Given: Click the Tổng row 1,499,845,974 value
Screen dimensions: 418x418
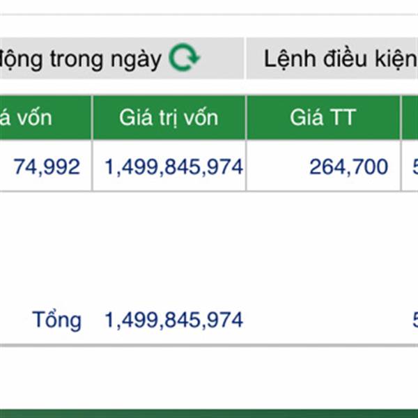Looking at the screenshot, I should pyautogui.click(x=173, y=320).
